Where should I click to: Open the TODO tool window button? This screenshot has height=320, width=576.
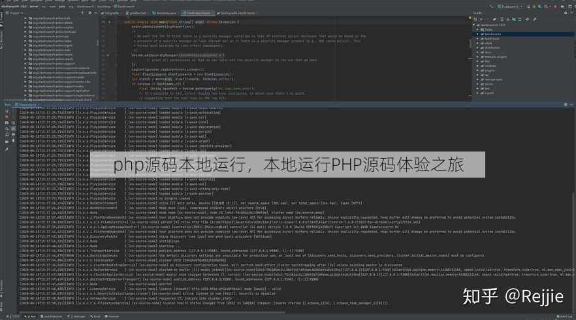13,316
